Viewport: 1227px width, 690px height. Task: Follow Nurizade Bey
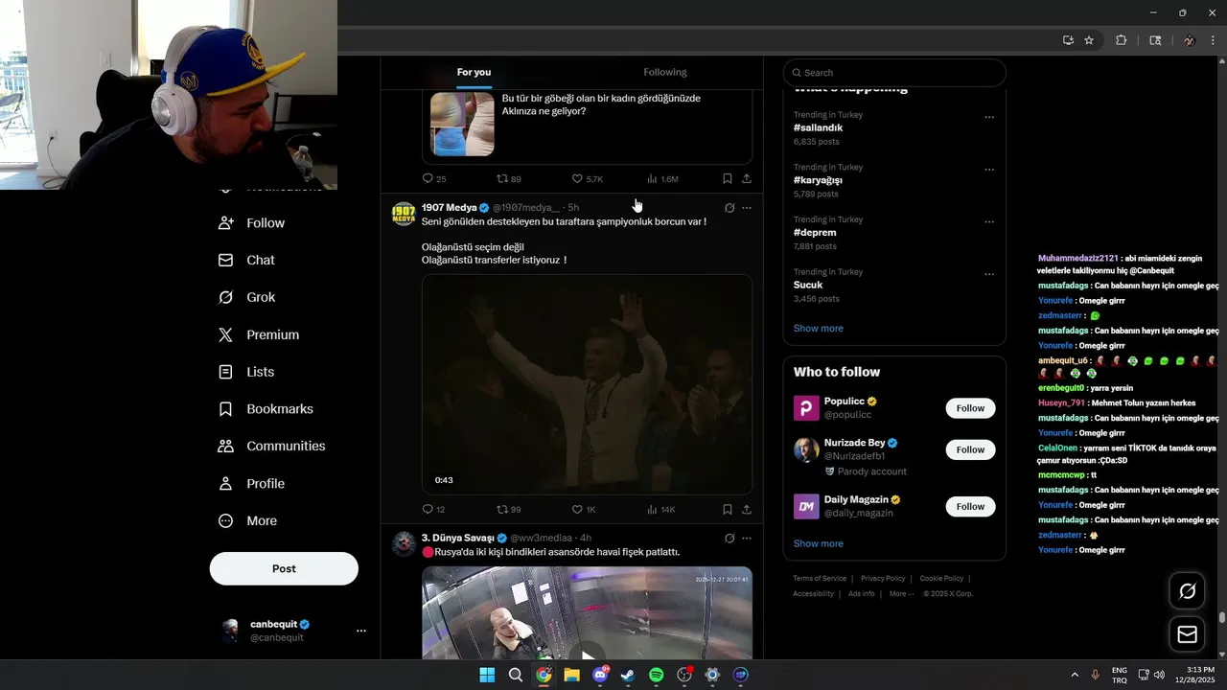click(970, 449)
